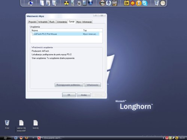Open the My Computer icon in the dock
This screenshot has height=140, width=187.
click(30, 3)
